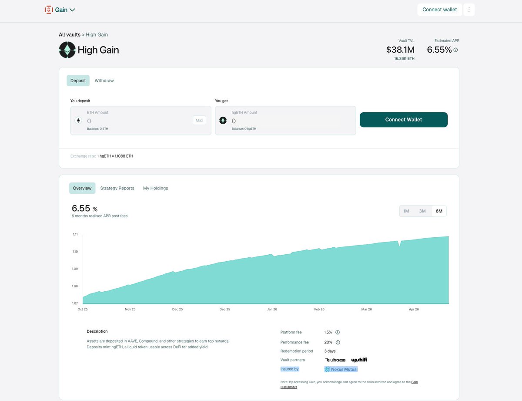
Task: Select the 6M chart range
Action: pos(439,211)
